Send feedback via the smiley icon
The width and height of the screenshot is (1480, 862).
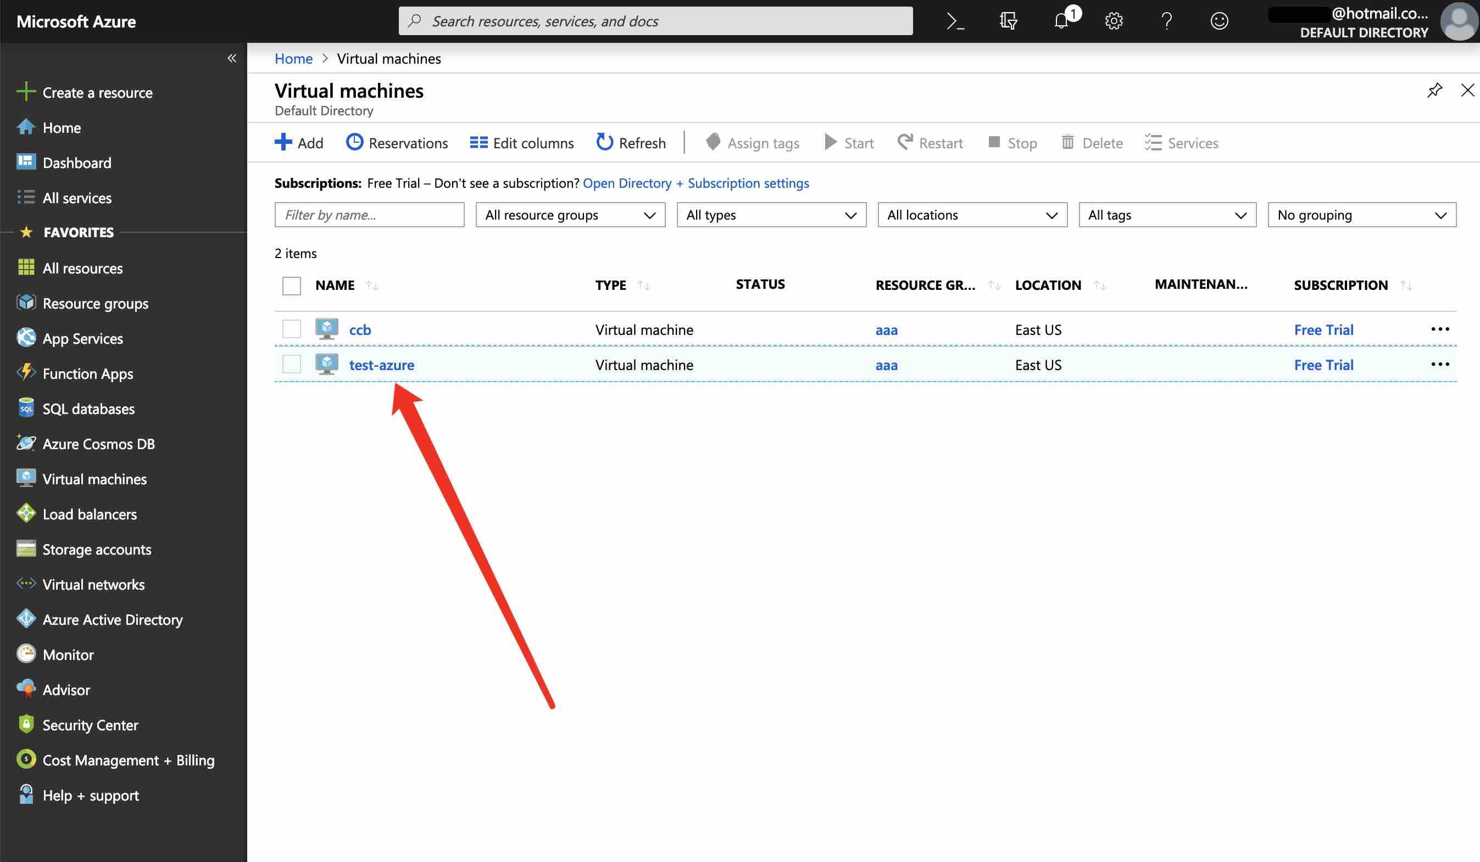[1219, 21]
